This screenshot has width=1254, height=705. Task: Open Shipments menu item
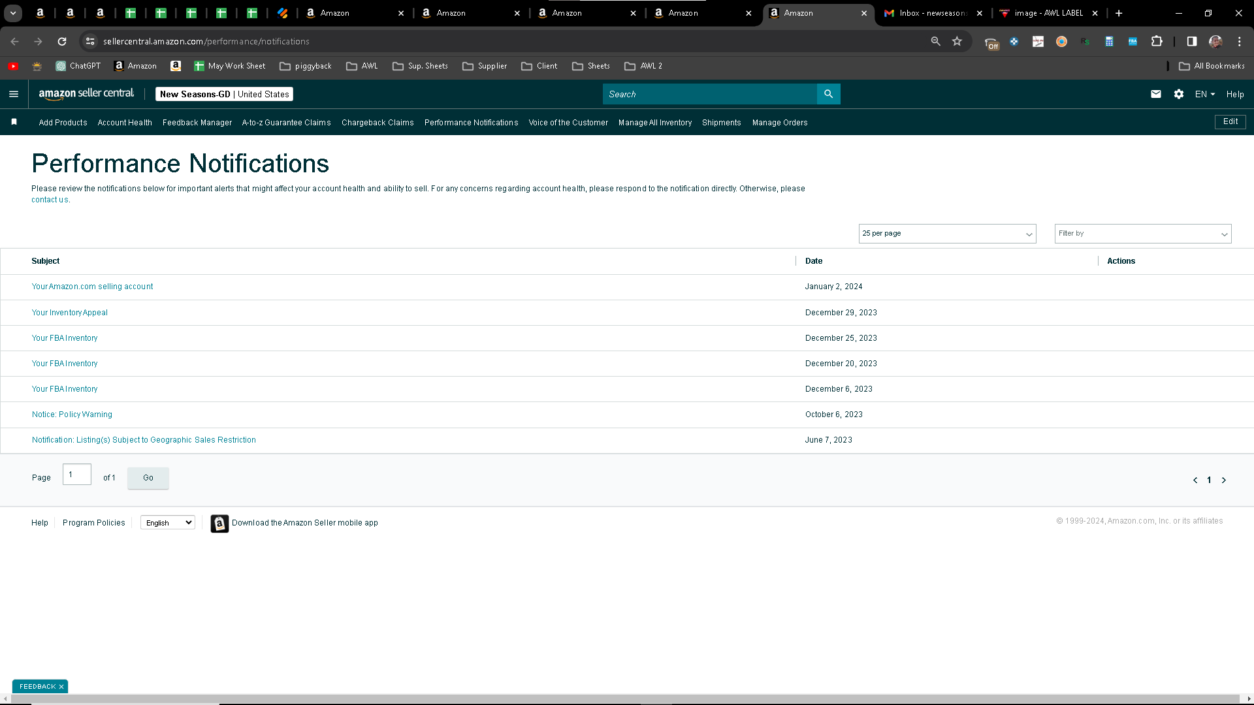click(721, 123)
